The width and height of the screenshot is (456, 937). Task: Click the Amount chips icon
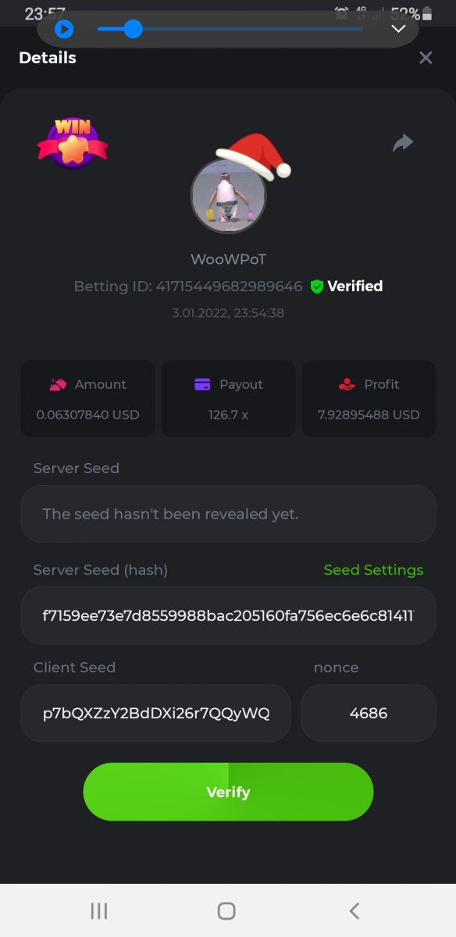point(58,384)
